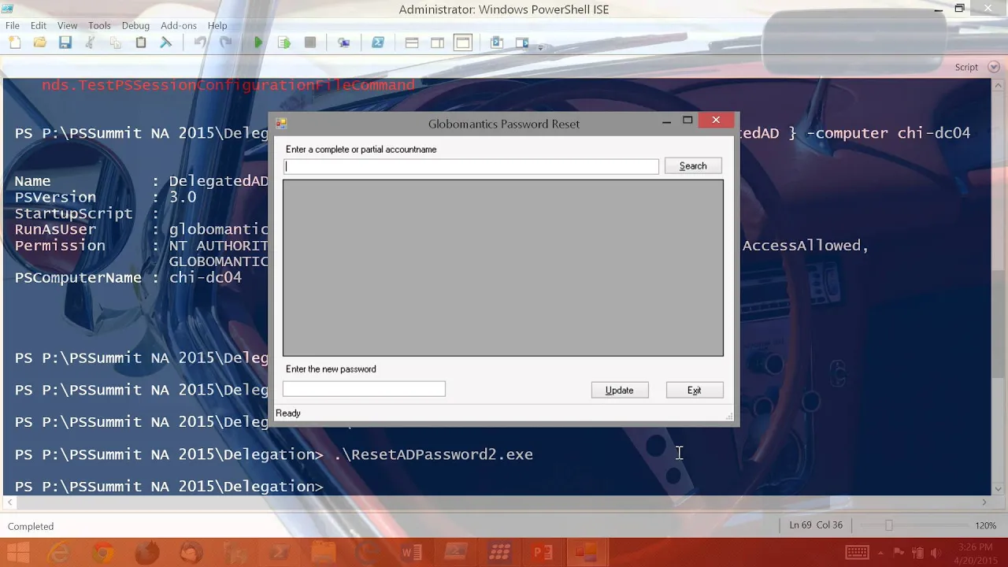
Task: Run the script with the green play icon
Action: pos(258,43)
